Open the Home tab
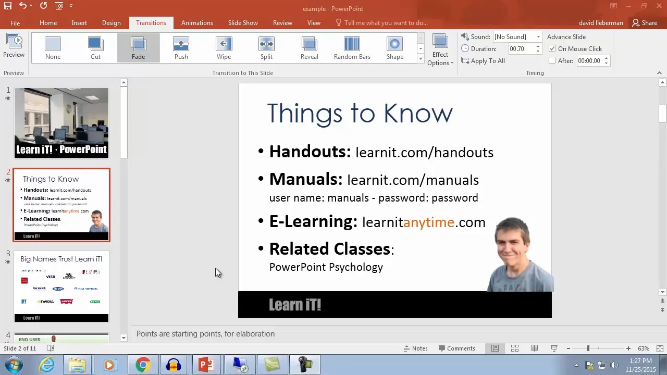Screen dimensions: 667x375 pos(48,23)
